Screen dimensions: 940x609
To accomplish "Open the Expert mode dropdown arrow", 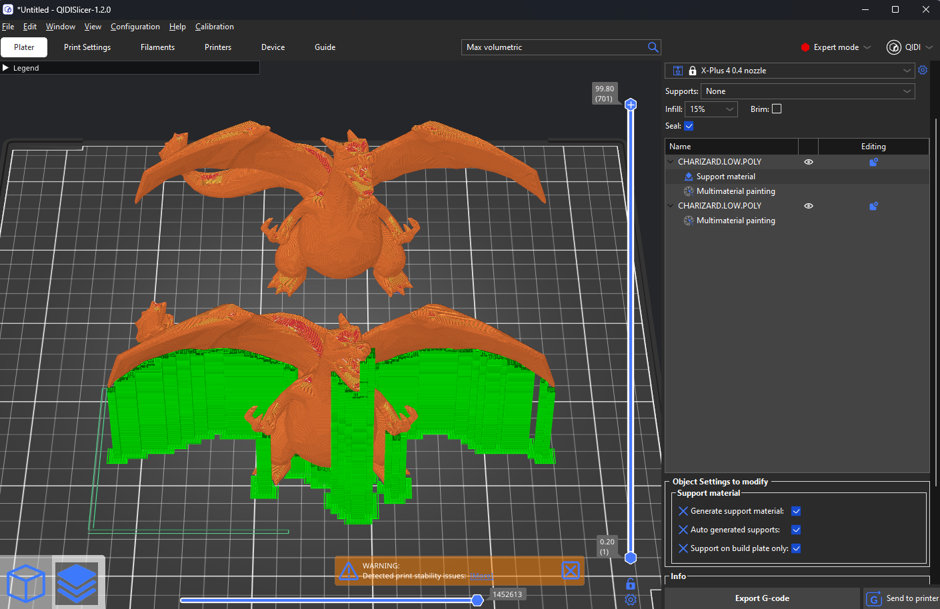I will pyautogui.click(x=867, y=47).
